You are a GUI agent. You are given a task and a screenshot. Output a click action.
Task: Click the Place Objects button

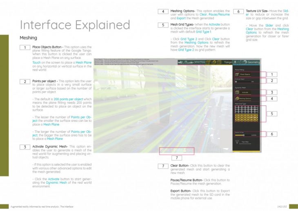245,74
